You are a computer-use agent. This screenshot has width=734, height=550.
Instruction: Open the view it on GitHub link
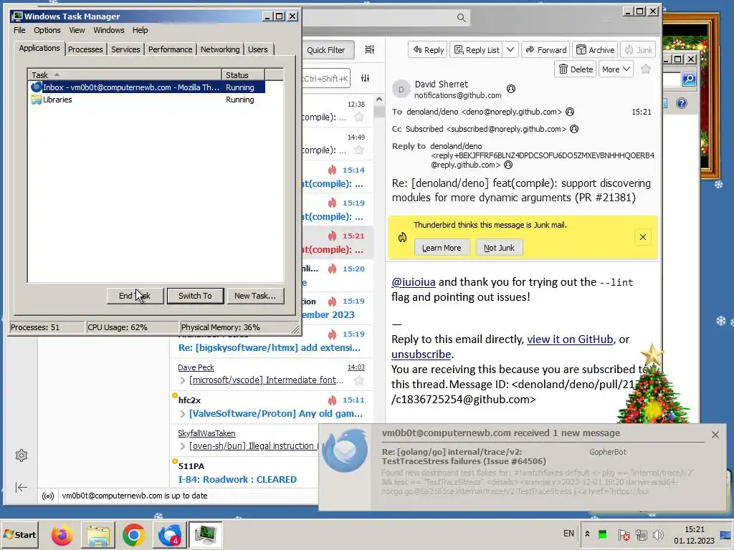(x=570, y=339)
